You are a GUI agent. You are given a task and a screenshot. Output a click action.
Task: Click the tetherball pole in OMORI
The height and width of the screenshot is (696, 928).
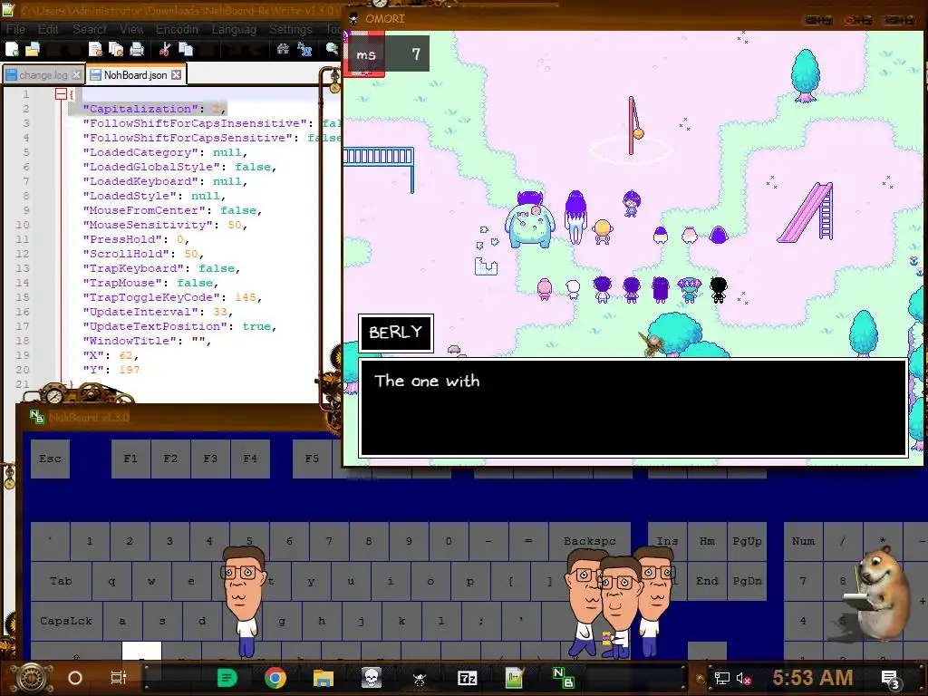pos(632,125)
